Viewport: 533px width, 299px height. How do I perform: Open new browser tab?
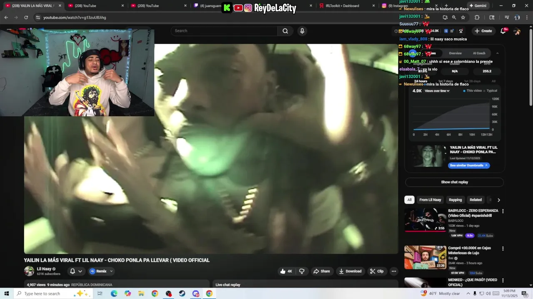click(x=446, y=6)
